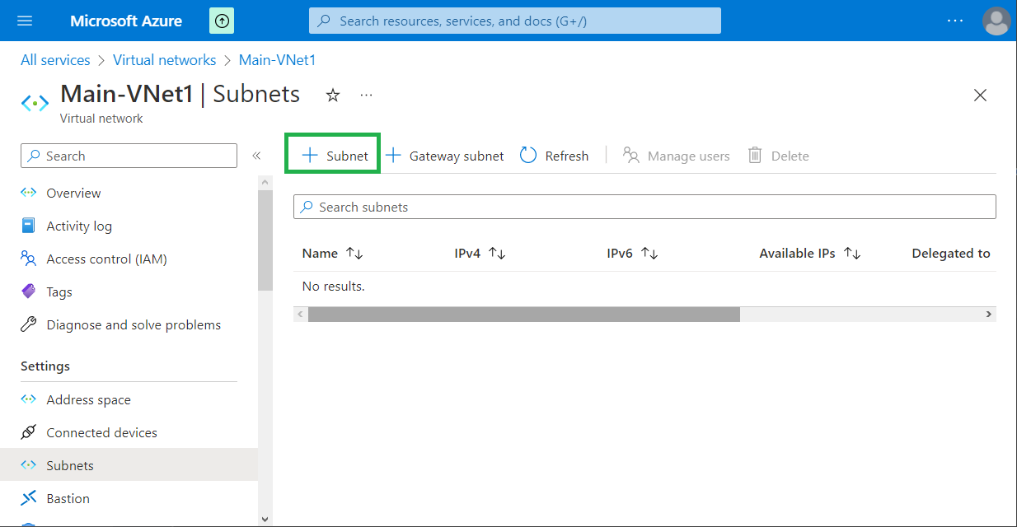This screenshot has height=527, width=1017.
Task: Sort the table by Available IPs
Action: (810, 254)
